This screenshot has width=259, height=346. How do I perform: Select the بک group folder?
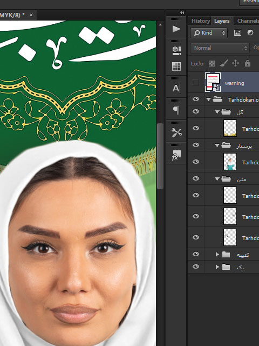click(226, 267)
